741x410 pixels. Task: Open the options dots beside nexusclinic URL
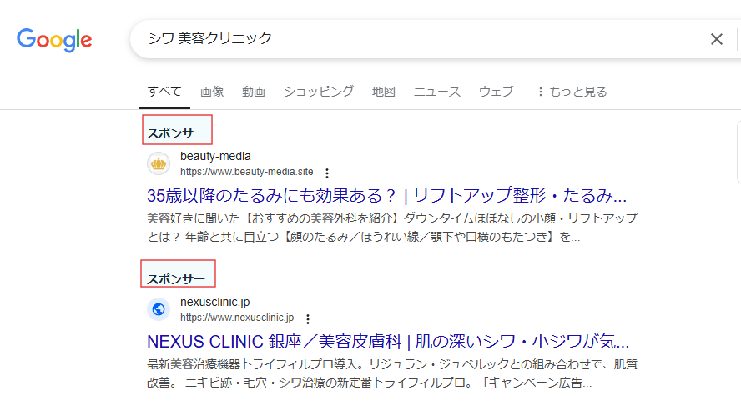coord(308,319)
